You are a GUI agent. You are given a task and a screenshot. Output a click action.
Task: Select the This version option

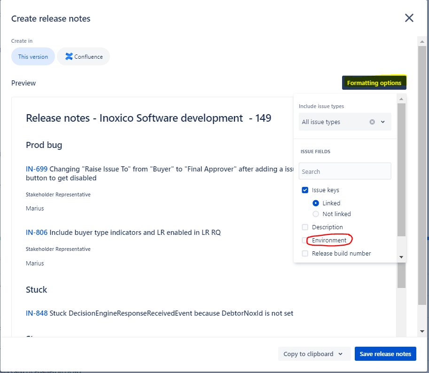pyautogui.click(x=33, y=56)
